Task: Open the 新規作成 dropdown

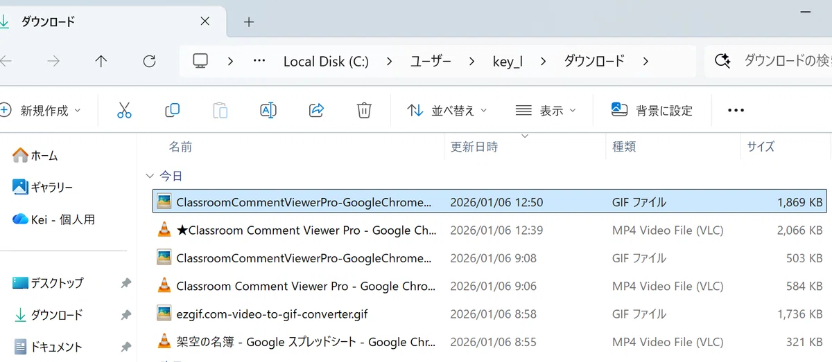Action: [x=40, y=110]
